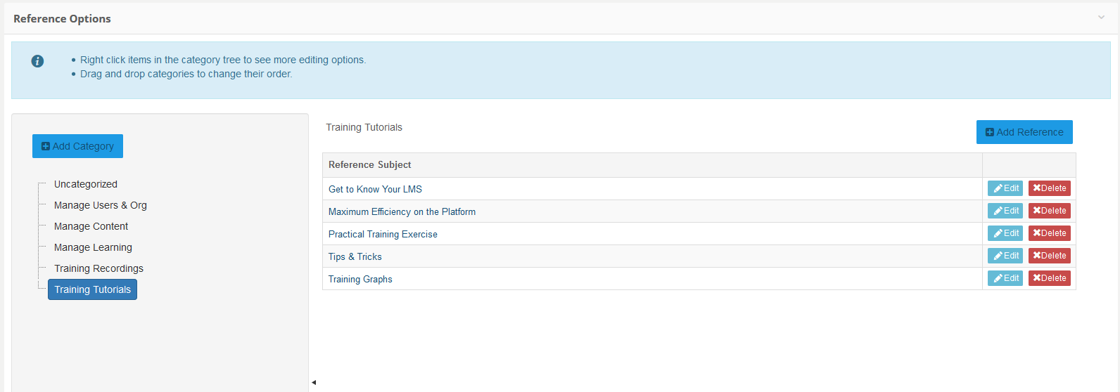The image size is (1120, 392).
Task: Open Get to Know Your LMS reference
Action: (x=375, y=189)
